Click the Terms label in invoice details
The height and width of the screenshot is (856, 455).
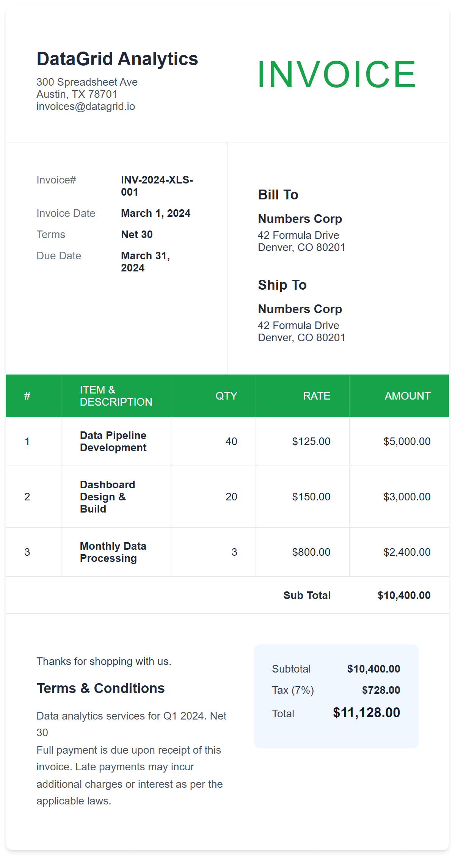(51, 234)
